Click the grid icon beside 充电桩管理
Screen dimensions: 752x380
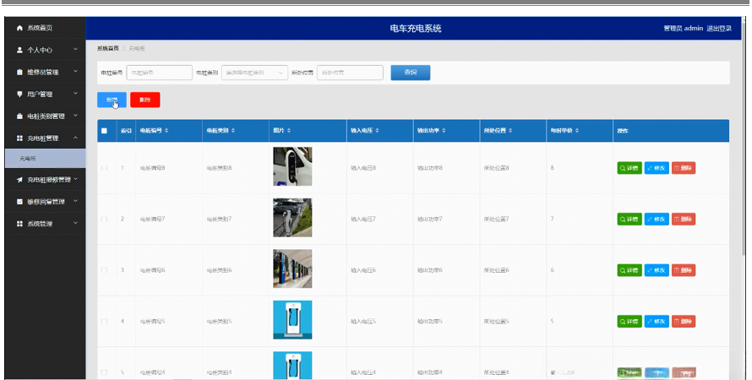[x=19, y=138]
